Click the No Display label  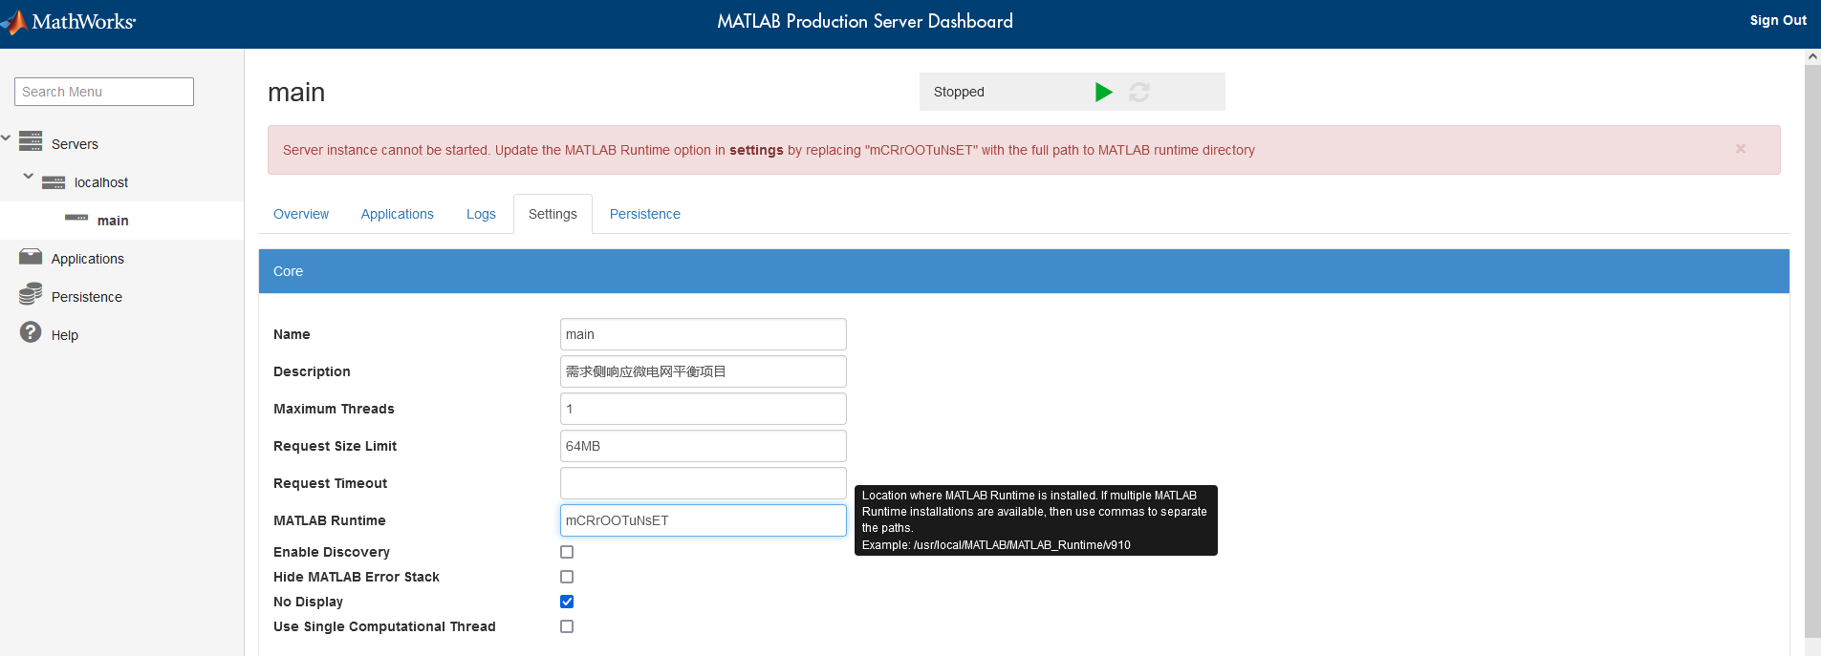(x=308, y=602)
